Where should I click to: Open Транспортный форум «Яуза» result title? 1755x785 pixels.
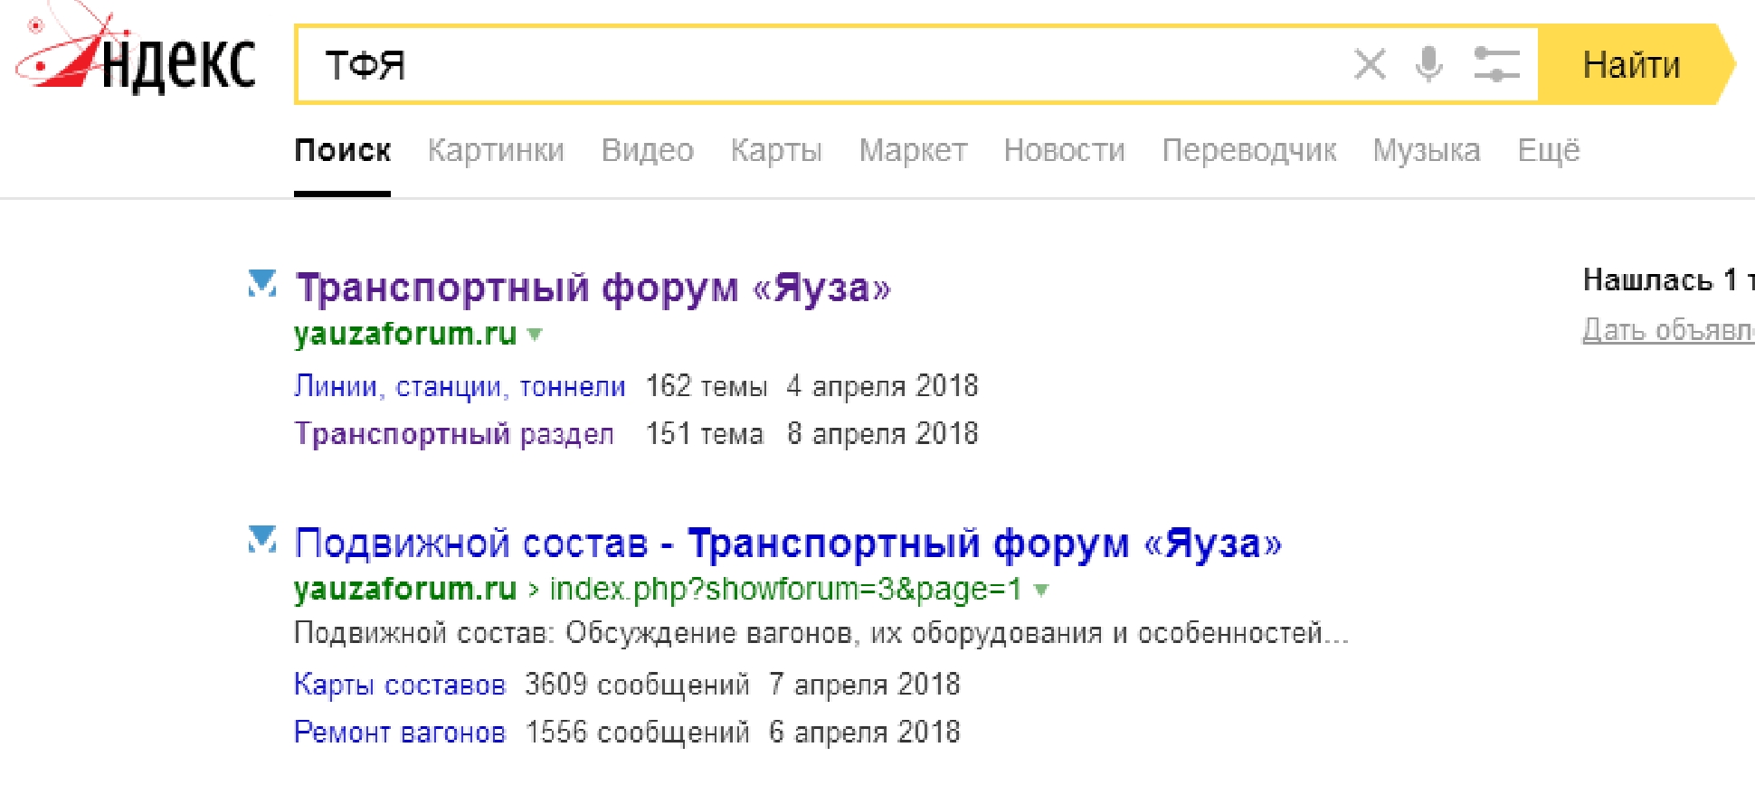[x=593, y=288]
